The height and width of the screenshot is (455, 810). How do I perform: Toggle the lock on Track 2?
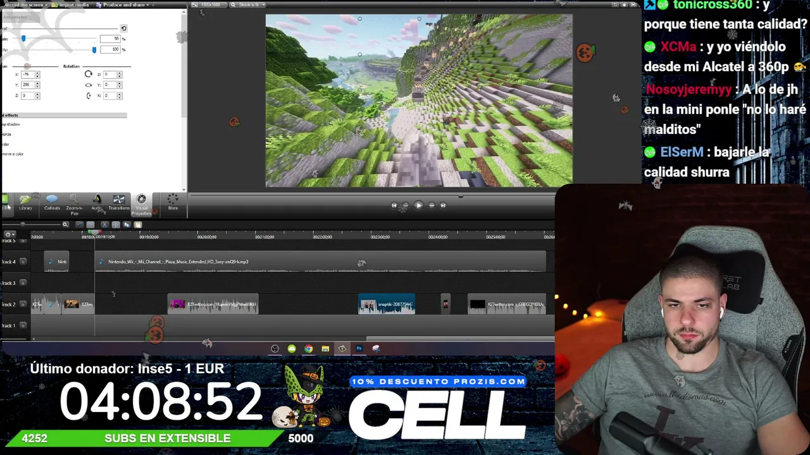(x=23, y=304)
